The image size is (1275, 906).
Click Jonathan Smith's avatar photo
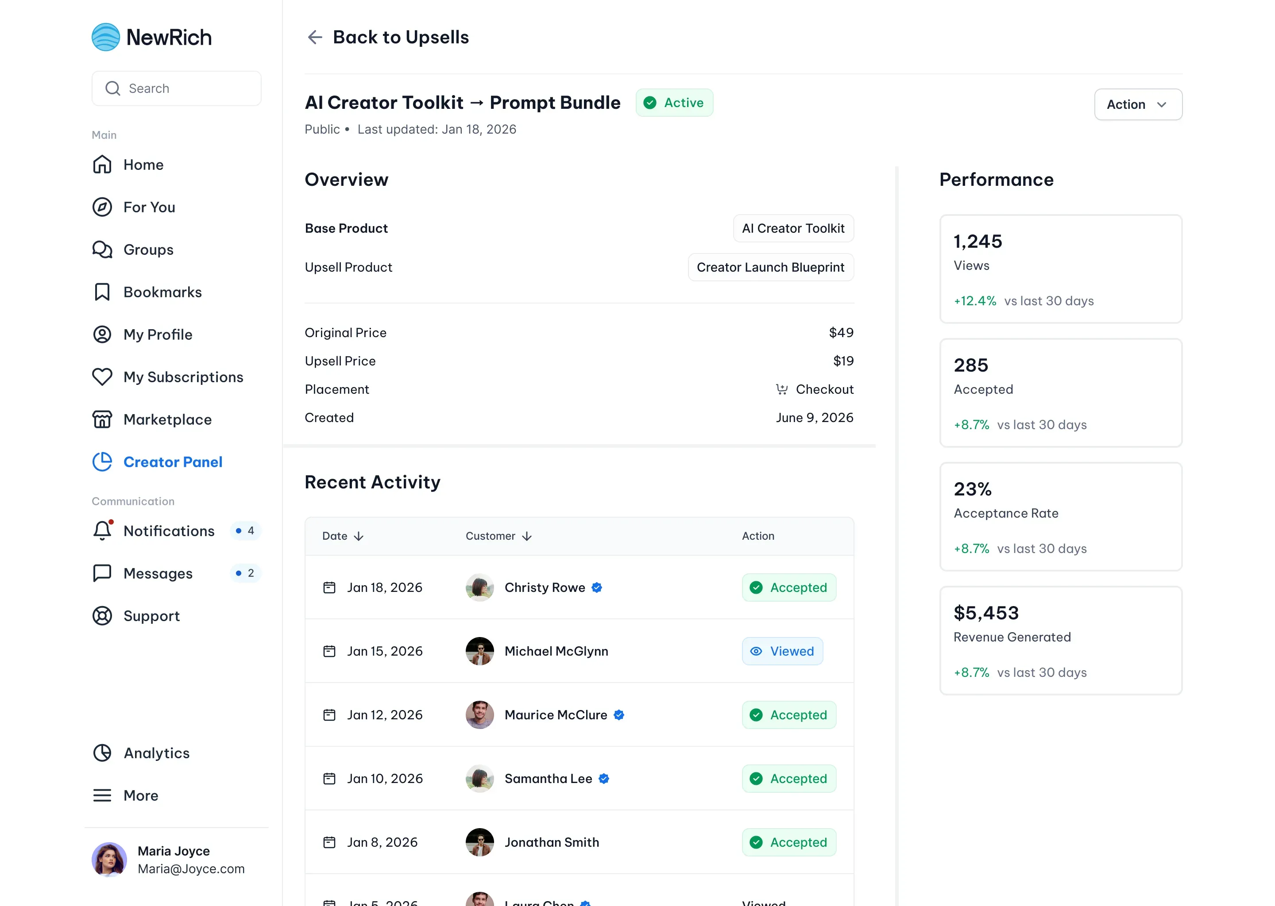479,842
